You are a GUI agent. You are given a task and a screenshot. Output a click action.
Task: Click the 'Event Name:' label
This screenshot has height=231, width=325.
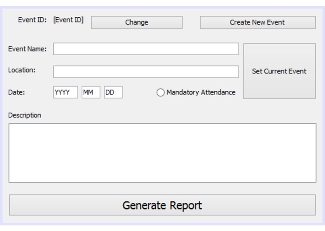[x=28, y=49]
